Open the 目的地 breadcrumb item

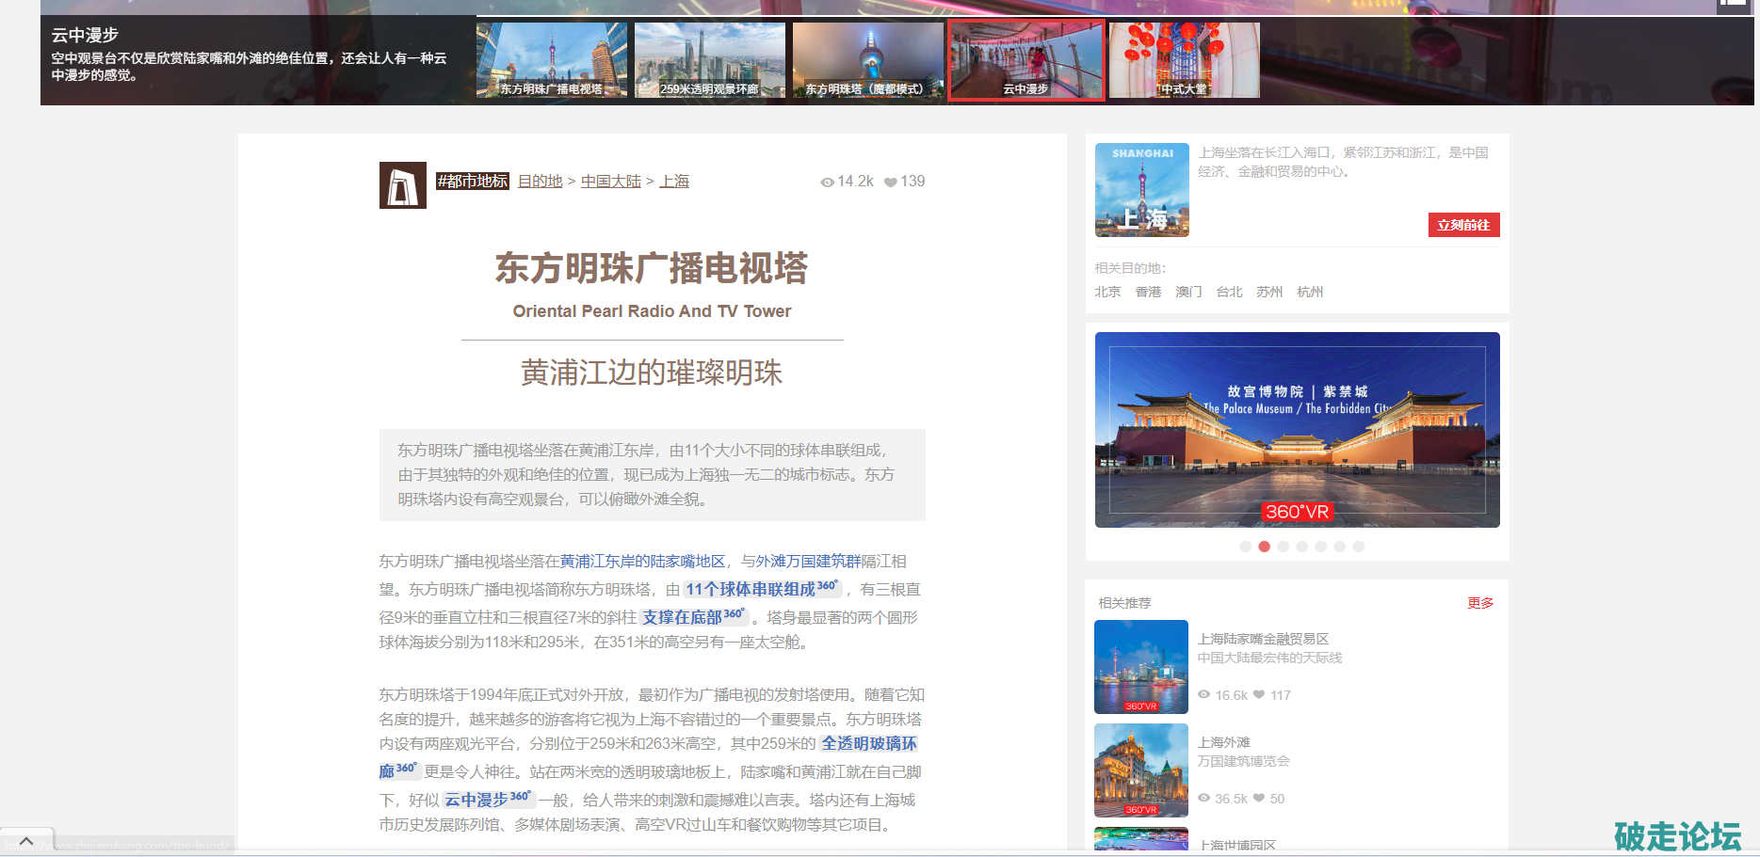[x=540, y=182]
